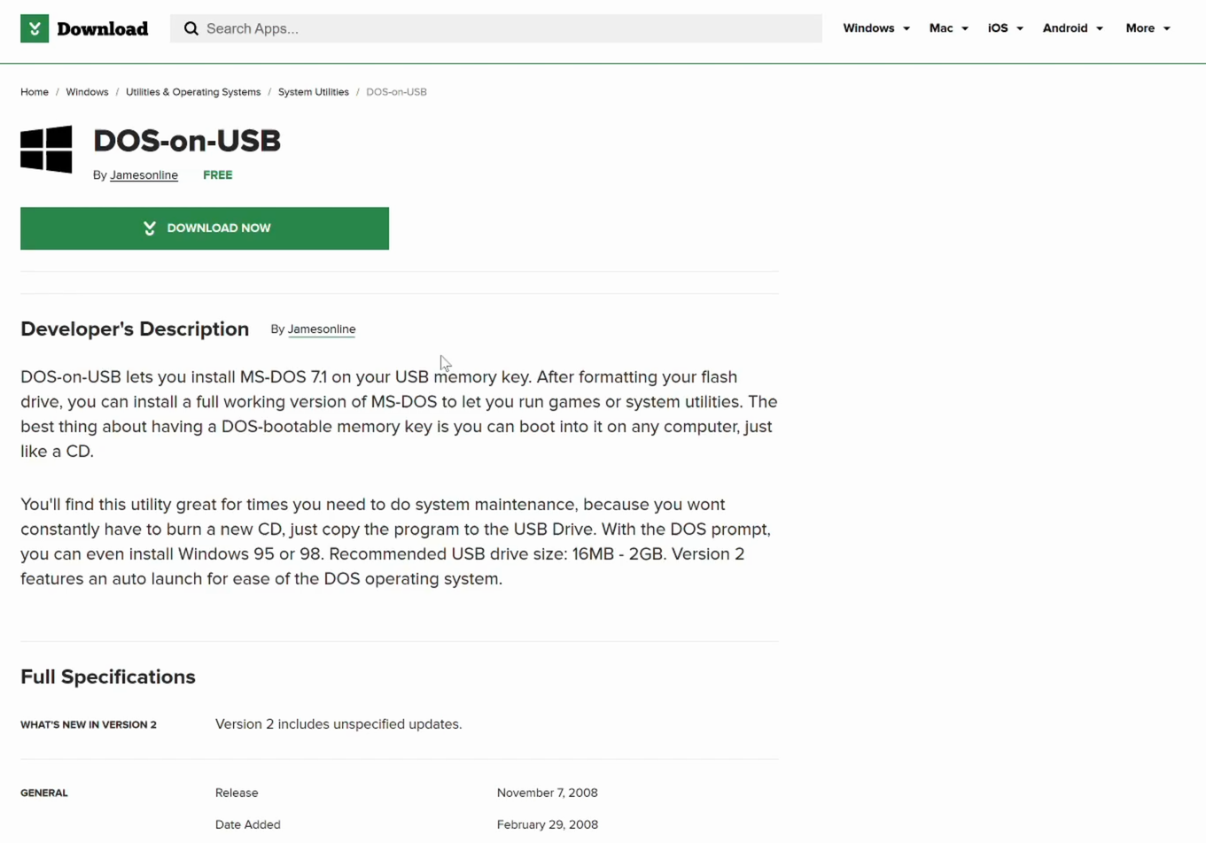Open the More dropdown menu

(x=1148, y=28)
